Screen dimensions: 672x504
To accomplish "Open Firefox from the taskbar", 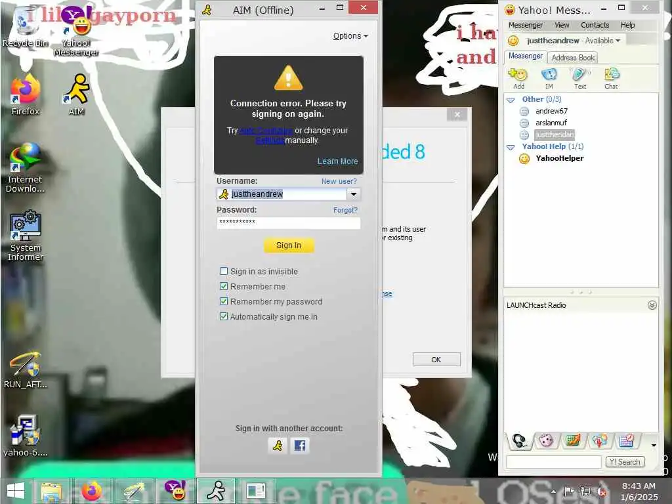I will (x=92, y=491).
